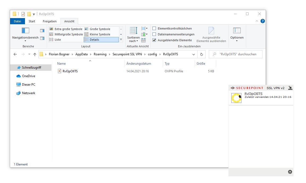The width and height of the screenshot is (306, 183).
Task: Open the Datei menu tab
Action: (18, 21)
